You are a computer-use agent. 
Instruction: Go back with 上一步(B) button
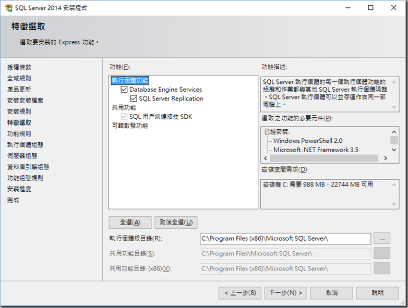point(240,293)
